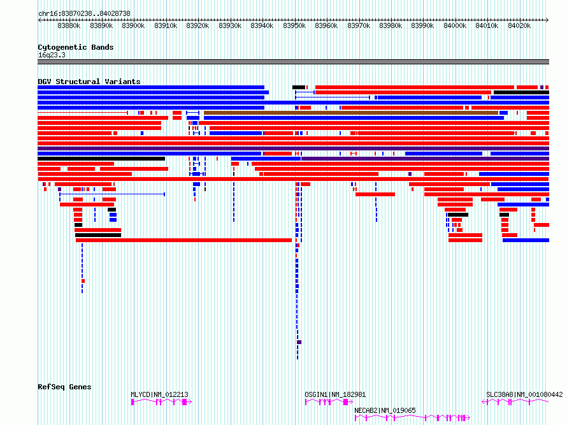Viewport: 567px width, 425px height.
Task: Click the 83890k ruler tick label
Action: (x=101, y=25)
